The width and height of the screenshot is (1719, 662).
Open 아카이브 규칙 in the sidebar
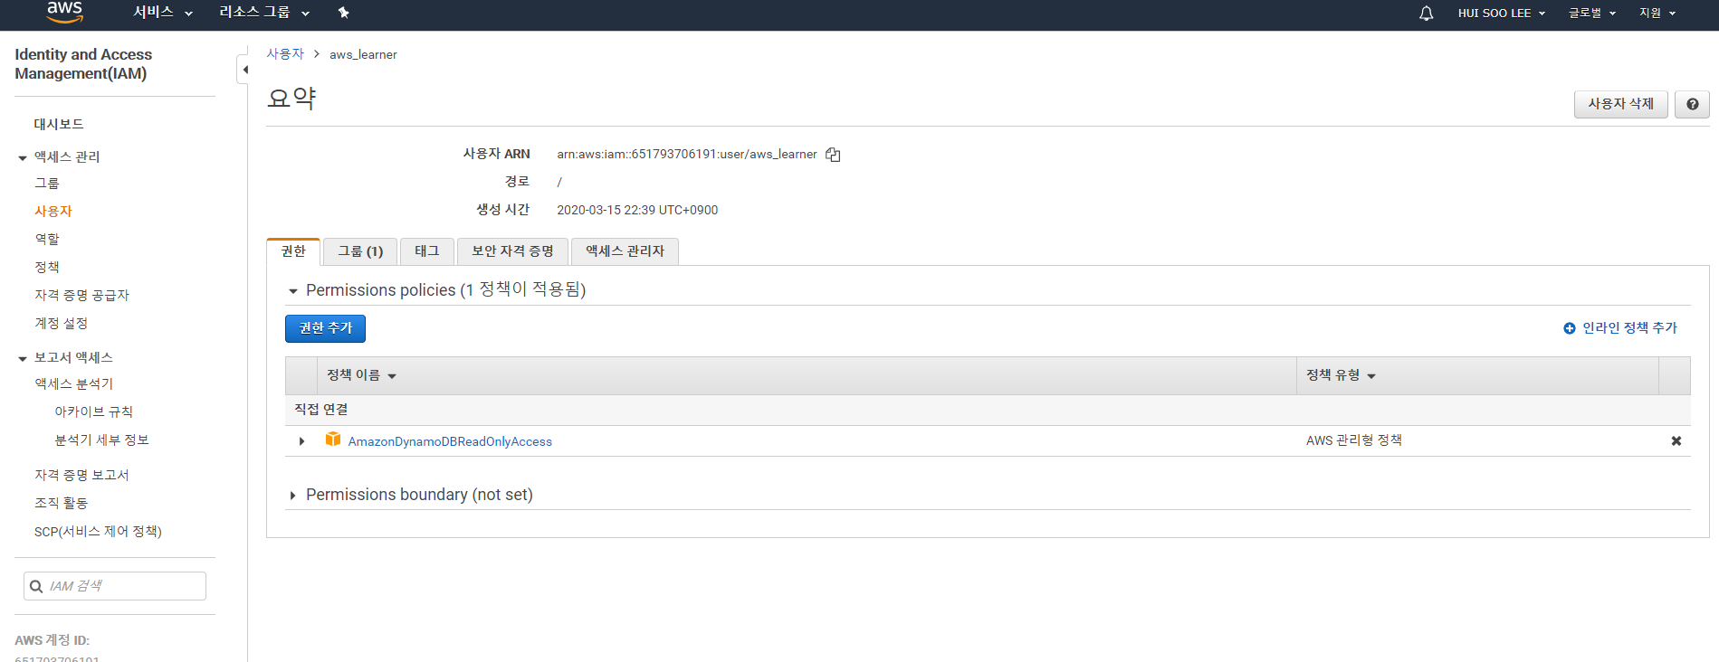coord(93,411)
